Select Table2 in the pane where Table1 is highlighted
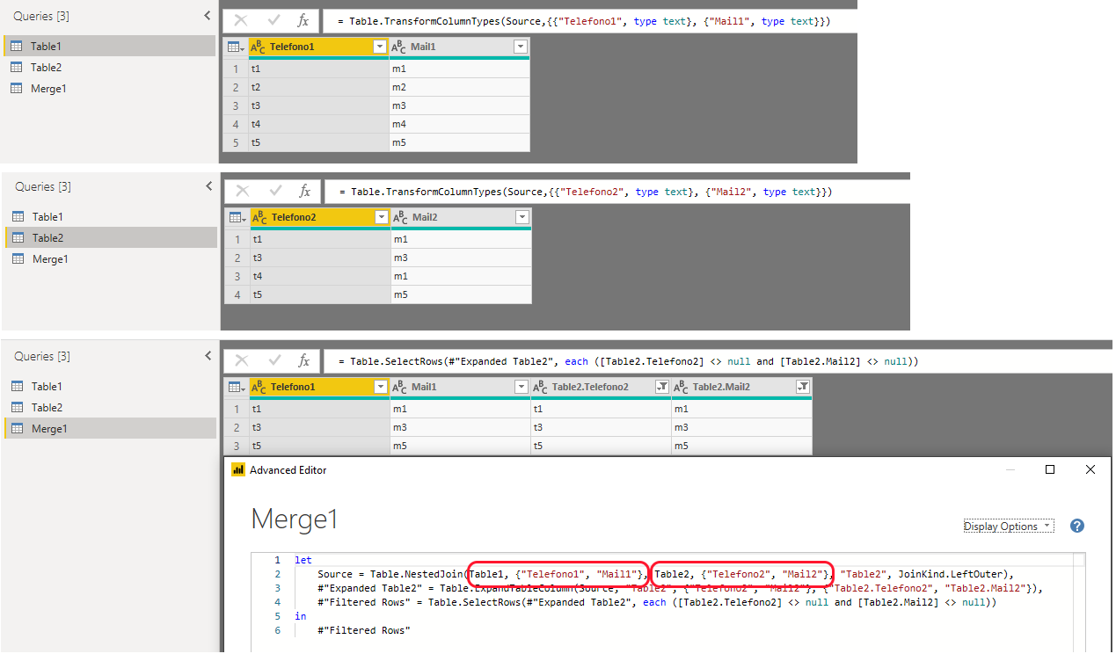This screenshot has height=661, width=1116. (x=109, y=67)
